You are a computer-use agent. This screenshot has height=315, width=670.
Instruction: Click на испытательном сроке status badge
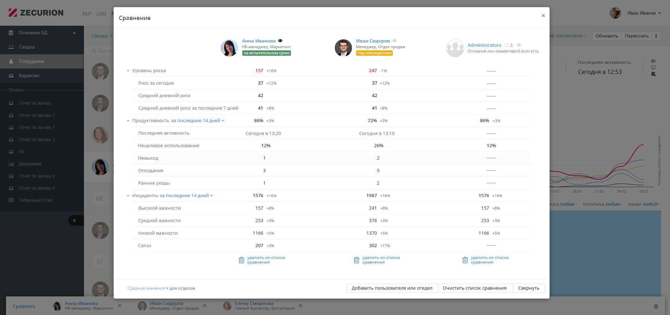point(267,53)
